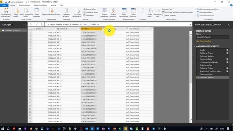Open the Erweiterter Editor
The height and width of the screenshot is (131, 233).
tap(91, 12)
